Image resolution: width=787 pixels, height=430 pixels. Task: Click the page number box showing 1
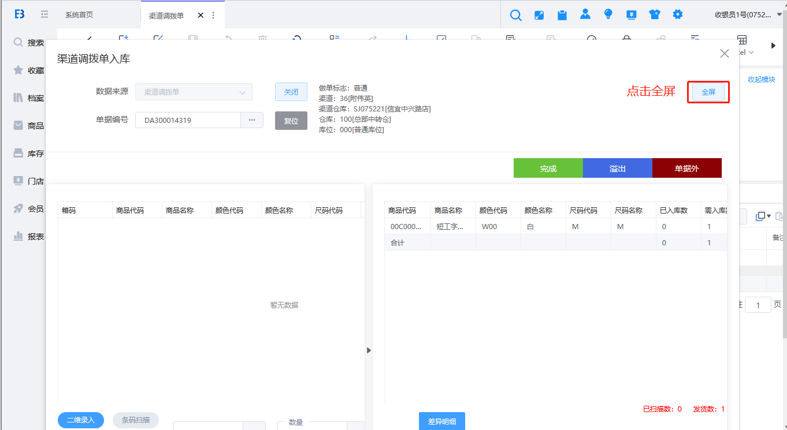click(x=758, y=305)
